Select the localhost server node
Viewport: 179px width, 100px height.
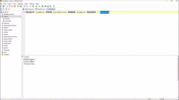[6, 12]
